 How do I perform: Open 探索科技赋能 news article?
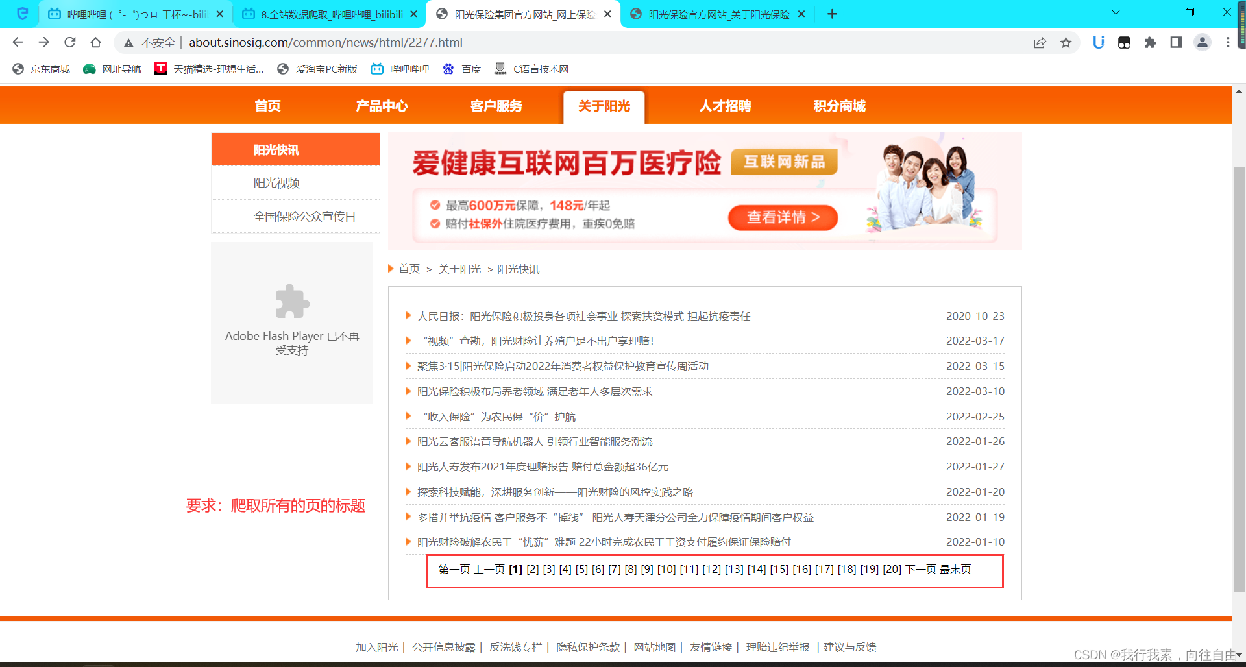pyautogui.click(x=555, y=492)
